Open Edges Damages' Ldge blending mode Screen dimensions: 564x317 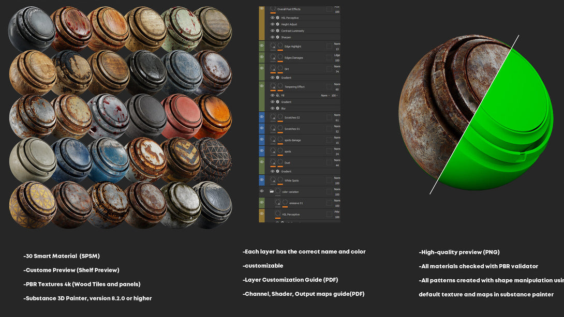click(337, 55)
